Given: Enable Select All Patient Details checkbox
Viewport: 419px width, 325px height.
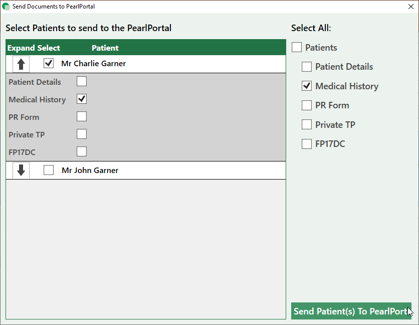Looking at the screenshot, I should 307,67.
